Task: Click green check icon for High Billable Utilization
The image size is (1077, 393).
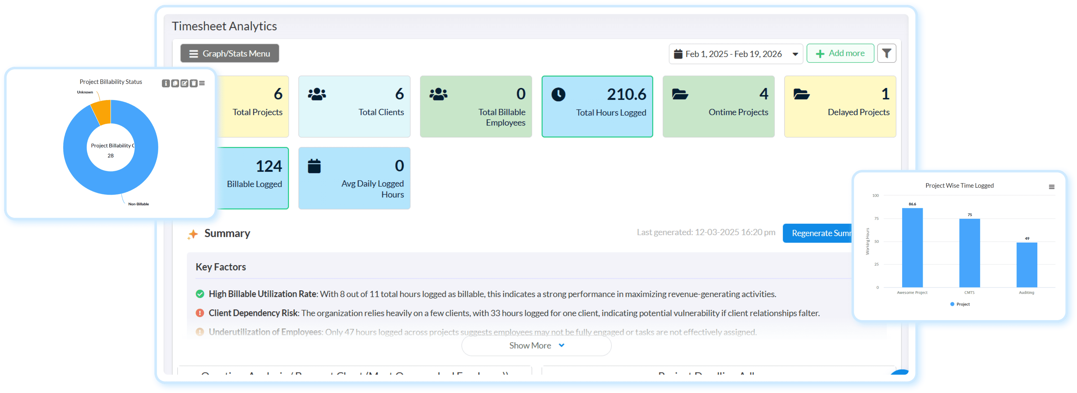Action: (200, 294)
